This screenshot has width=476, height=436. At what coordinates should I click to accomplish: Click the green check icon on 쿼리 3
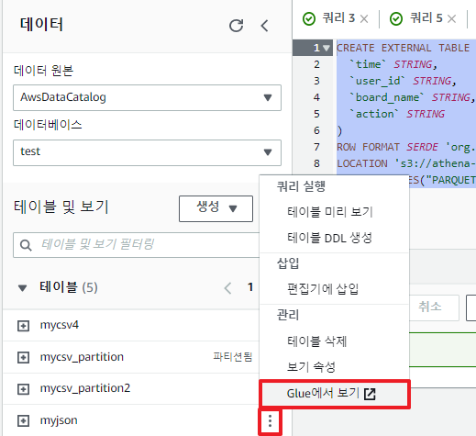click(x=309, y=19)
